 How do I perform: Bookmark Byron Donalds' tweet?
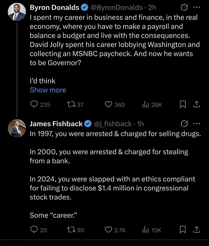(183, 104)
